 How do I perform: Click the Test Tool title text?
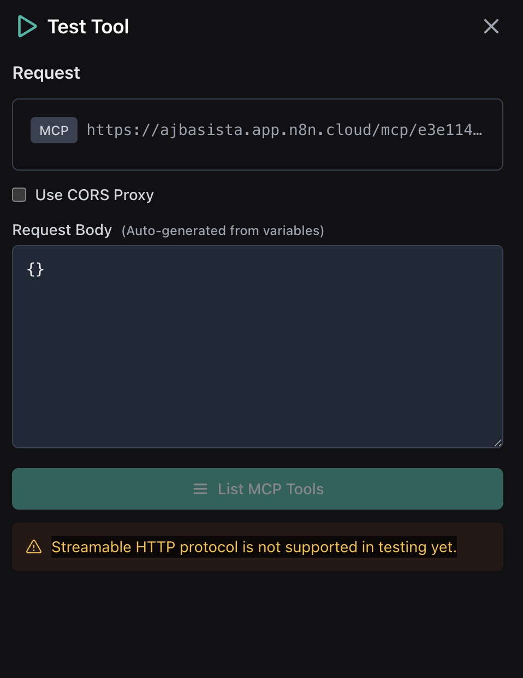click(x=88, y=26)
